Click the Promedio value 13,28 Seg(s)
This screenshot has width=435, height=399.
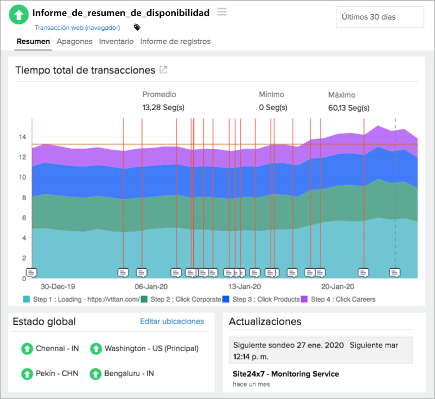(163, 107)
